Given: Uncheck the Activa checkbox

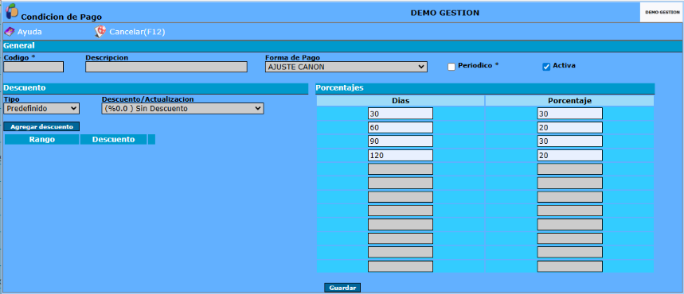Looking at the screenshot, I should coord(546,67).
